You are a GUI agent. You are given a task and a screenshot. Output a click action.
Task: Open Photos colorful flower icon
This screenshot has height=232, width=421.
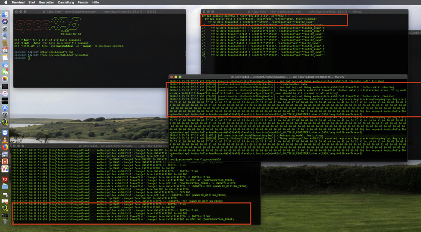5,79
